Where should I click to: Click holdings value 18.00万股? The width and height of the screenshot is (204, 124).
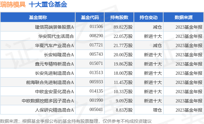click(x=123, y=73)
